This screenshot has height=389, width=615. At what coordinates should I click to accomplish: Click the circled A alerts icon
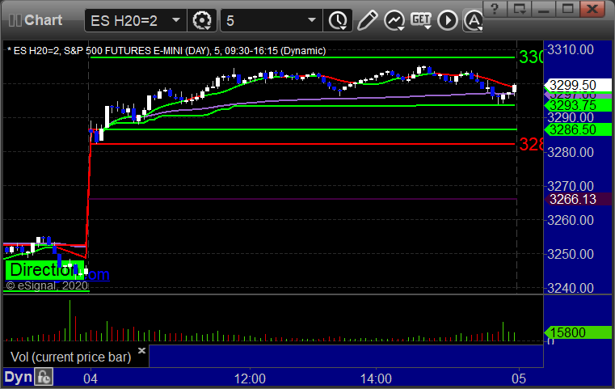pyautogui.click(x=473, y=20)
